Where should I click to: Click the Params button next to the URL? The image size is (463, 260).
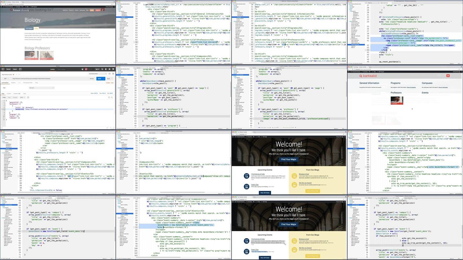(x=92, y=79)
